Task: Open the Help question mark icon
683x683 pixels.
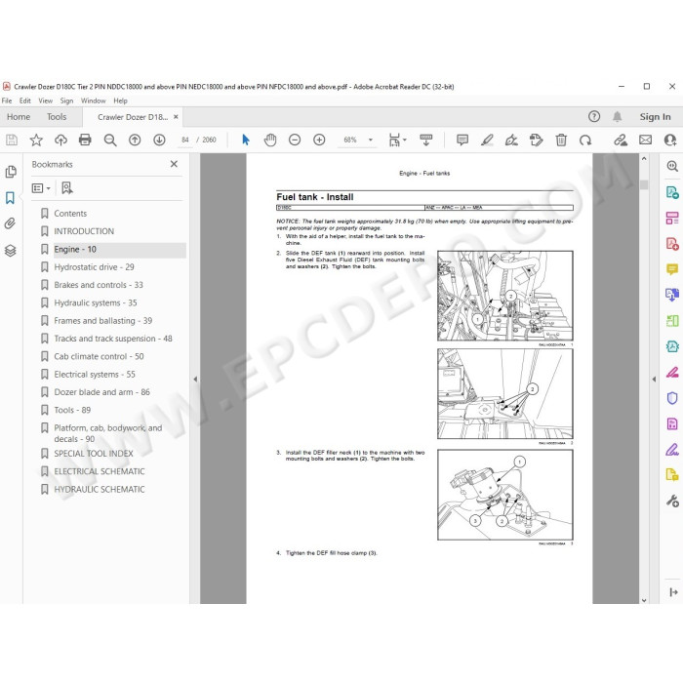Action: [x=594, y=116]
